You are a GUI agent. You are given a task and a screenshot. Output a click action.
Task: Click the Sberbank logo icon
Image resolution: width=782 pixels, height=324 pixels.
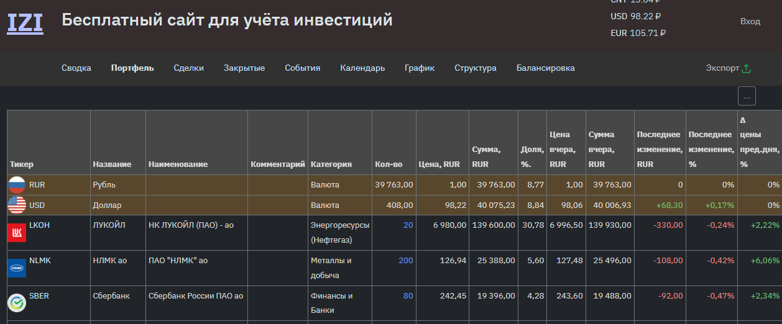click(x=17, y=303)
